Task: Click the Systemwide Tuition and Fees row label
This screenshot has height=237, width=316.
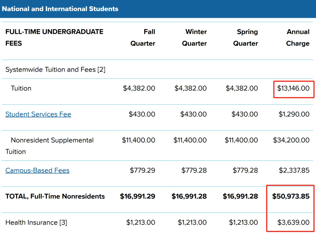Action: click(x=55, y=69)
